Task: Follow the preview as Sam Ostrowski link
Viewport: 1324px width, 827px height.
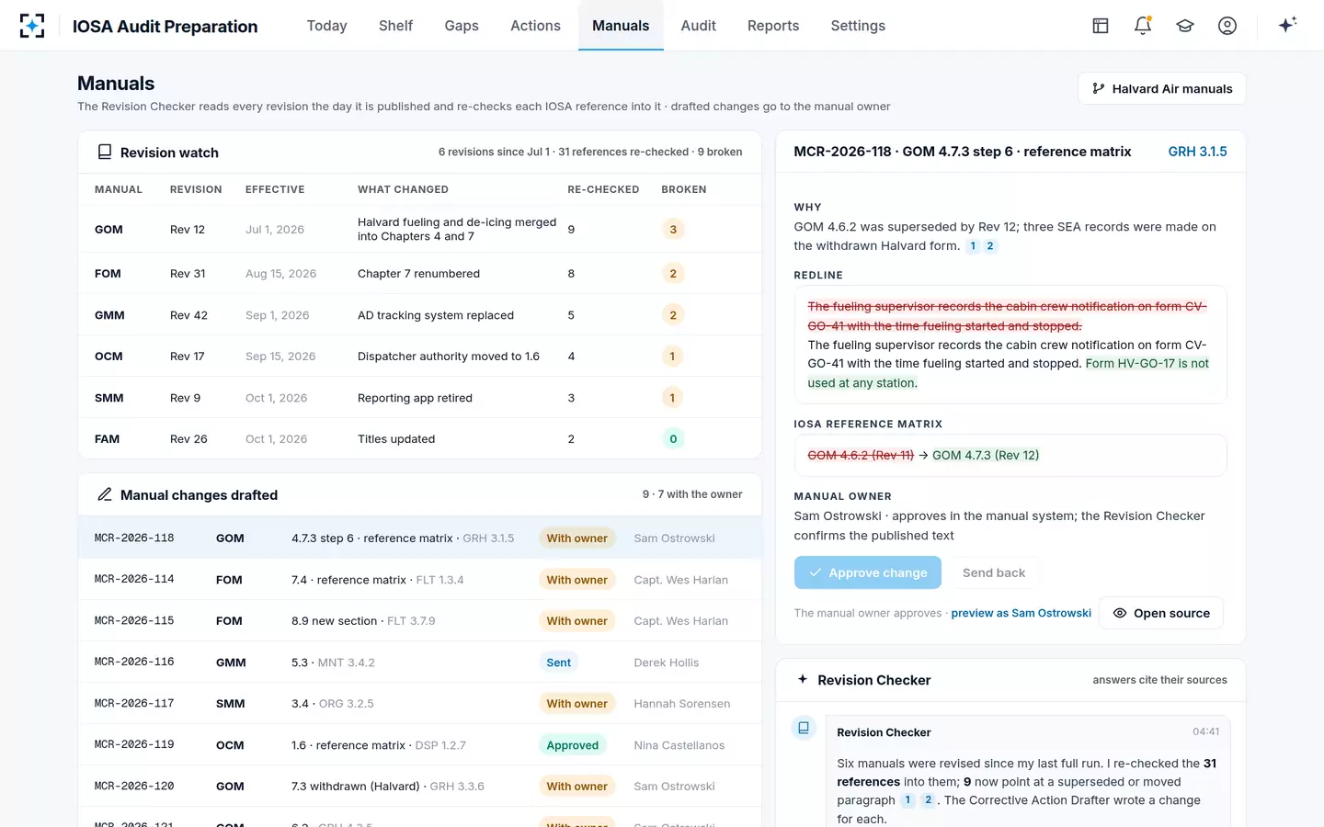Action: click(1021, 613)
